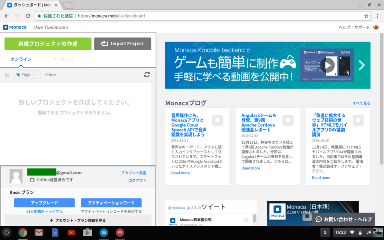The width and height of the screenshot is (384, 240).
Task: Click 新規プロジェクトの作成 button
Action: click(48, 44)
